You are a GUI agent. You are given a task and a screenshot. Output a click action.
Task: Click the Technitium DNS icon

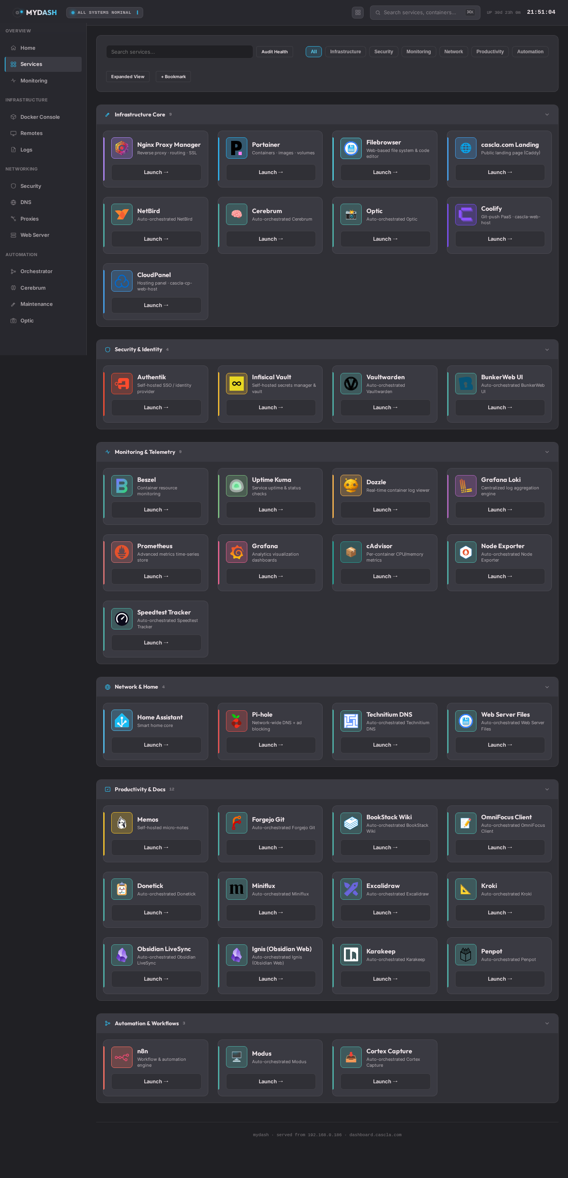[351, 721]
